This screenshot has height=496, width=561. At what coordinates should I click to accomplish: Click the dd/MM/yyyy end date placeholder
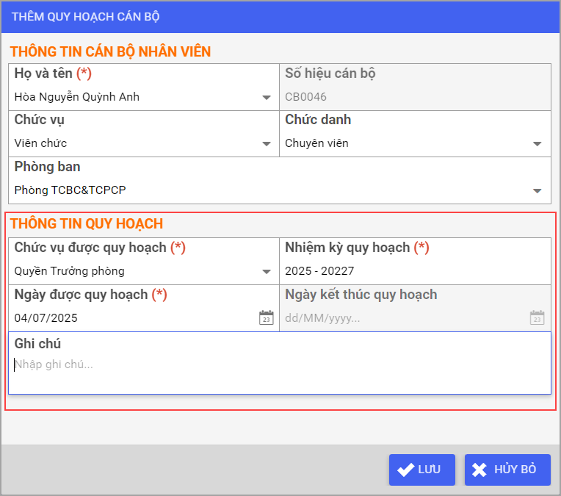click(323, 318)
